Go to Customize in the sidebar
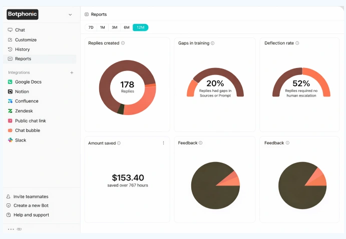The width and height of the screenshot is (346, 239). click(x=26, y=40)
